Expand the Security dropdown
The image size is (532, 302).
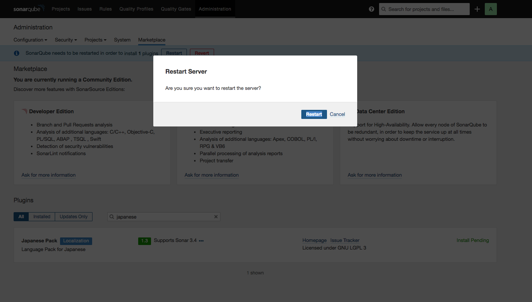click(66, 40)
